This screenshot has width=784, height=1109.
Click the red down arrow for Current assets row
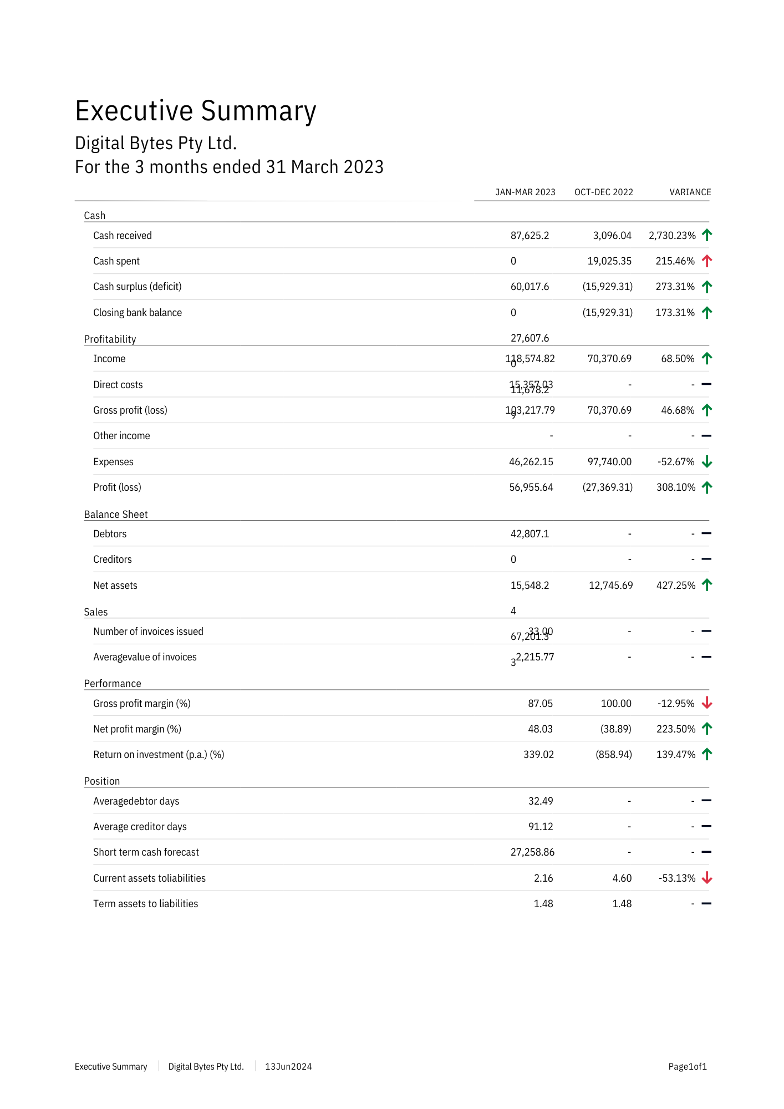(x=706, y=878)
